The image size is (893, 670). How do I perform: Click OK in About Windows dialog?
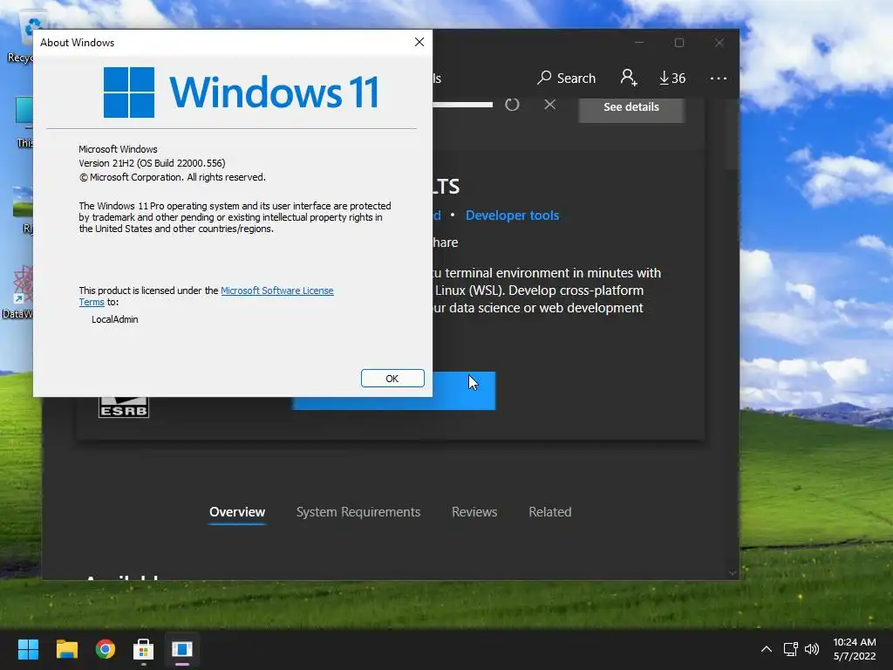pyautogui.click(x=392, y=379)
